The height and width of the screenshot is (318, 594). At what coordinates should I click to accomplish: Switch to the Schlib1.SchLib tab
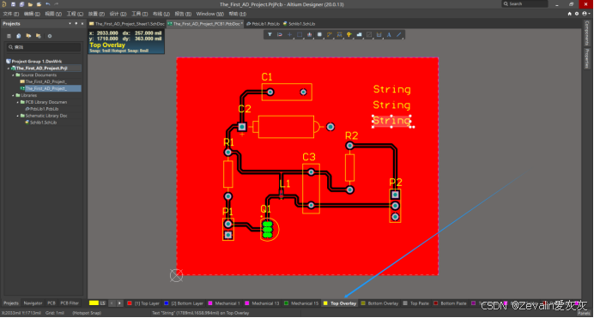300,24
